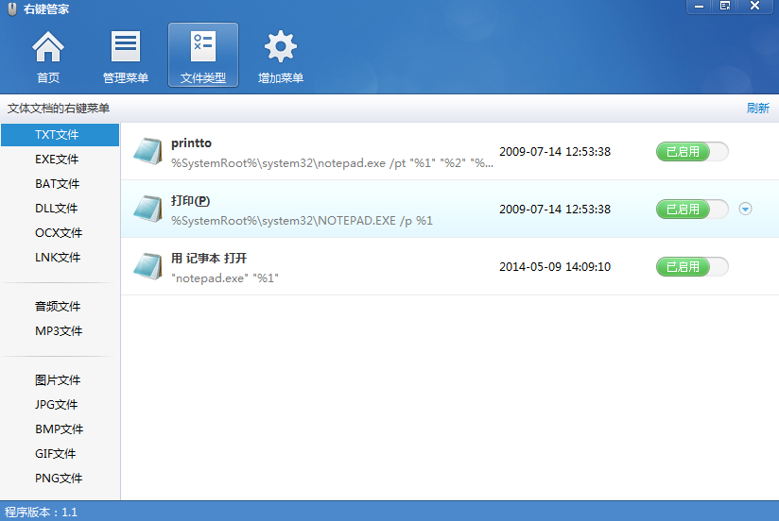Click the notepad icon beside 用 记事本 打开
This screenshot has height=521, width=779.
(147, 267)
